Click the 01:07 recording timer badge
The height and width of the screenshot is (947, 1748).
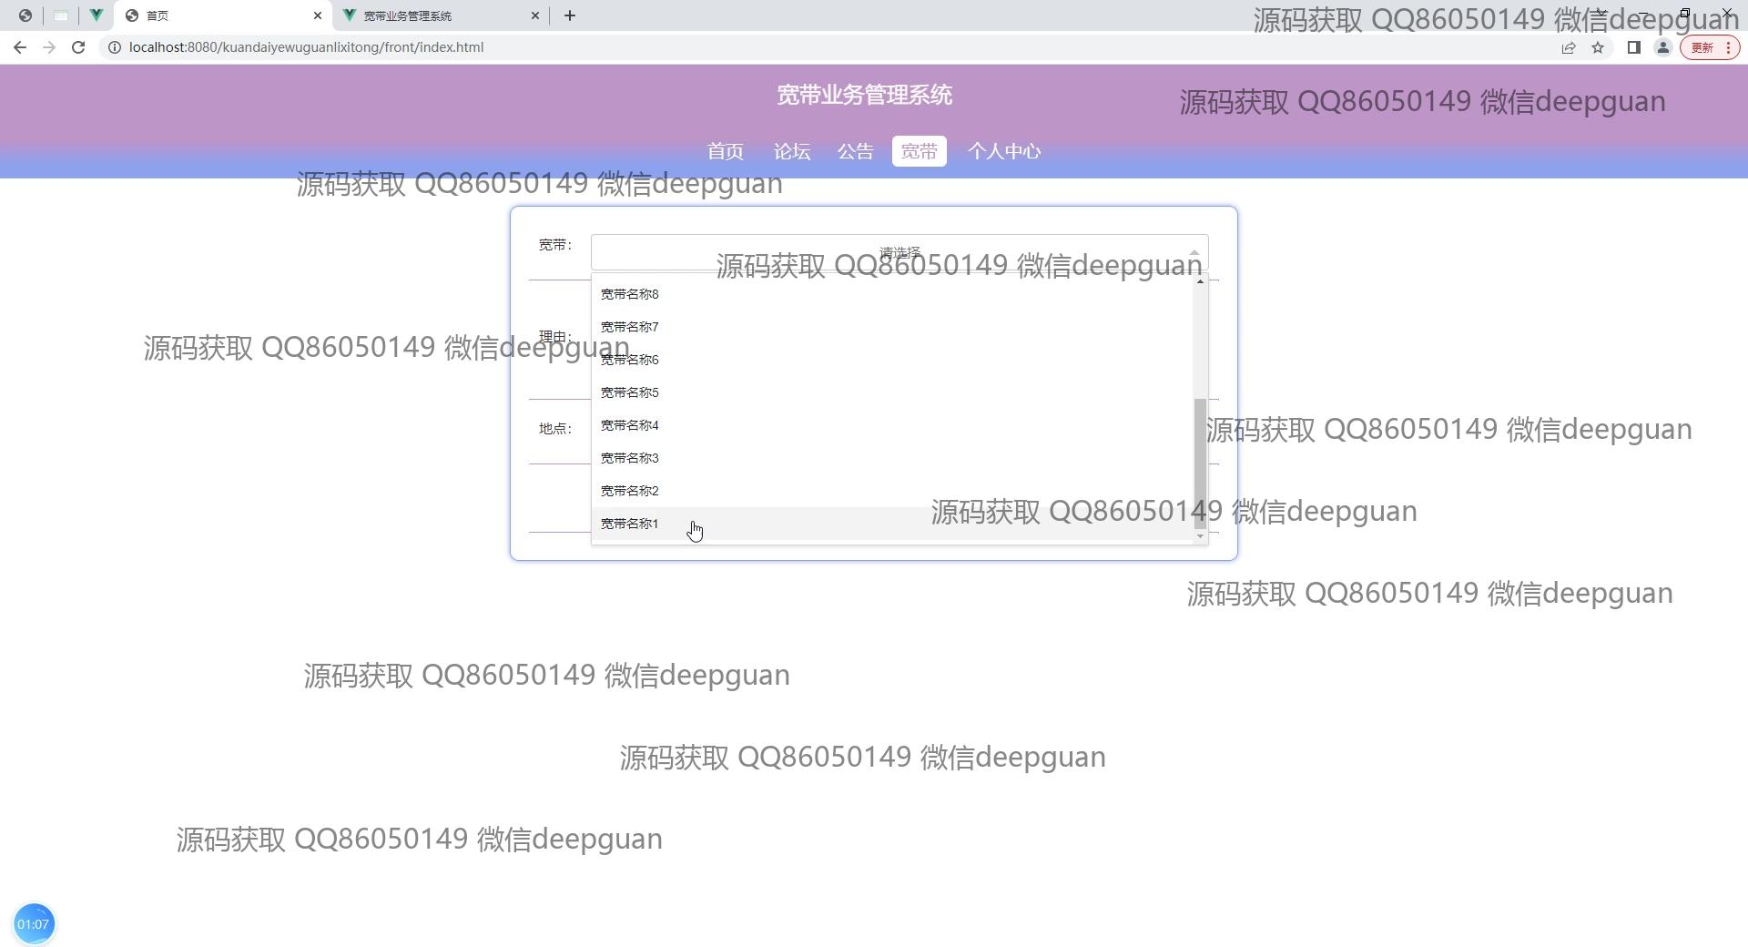click(x=34, y=924)
